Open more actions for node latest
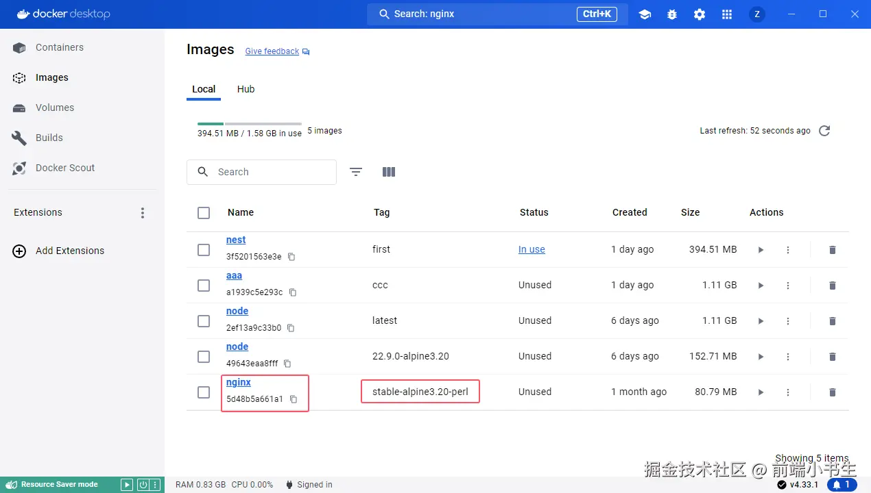This screenshot has width=871, height=493. [x=788, y=321]
